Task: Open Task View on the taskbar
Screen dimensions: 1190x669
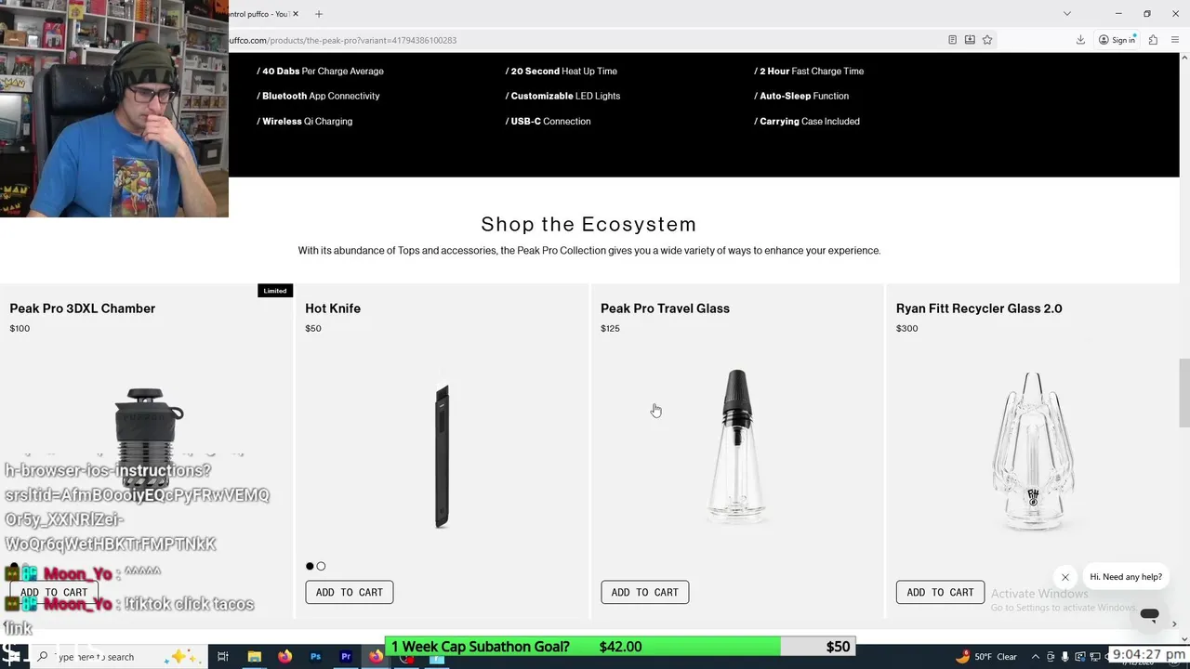Action: (223, 657)
